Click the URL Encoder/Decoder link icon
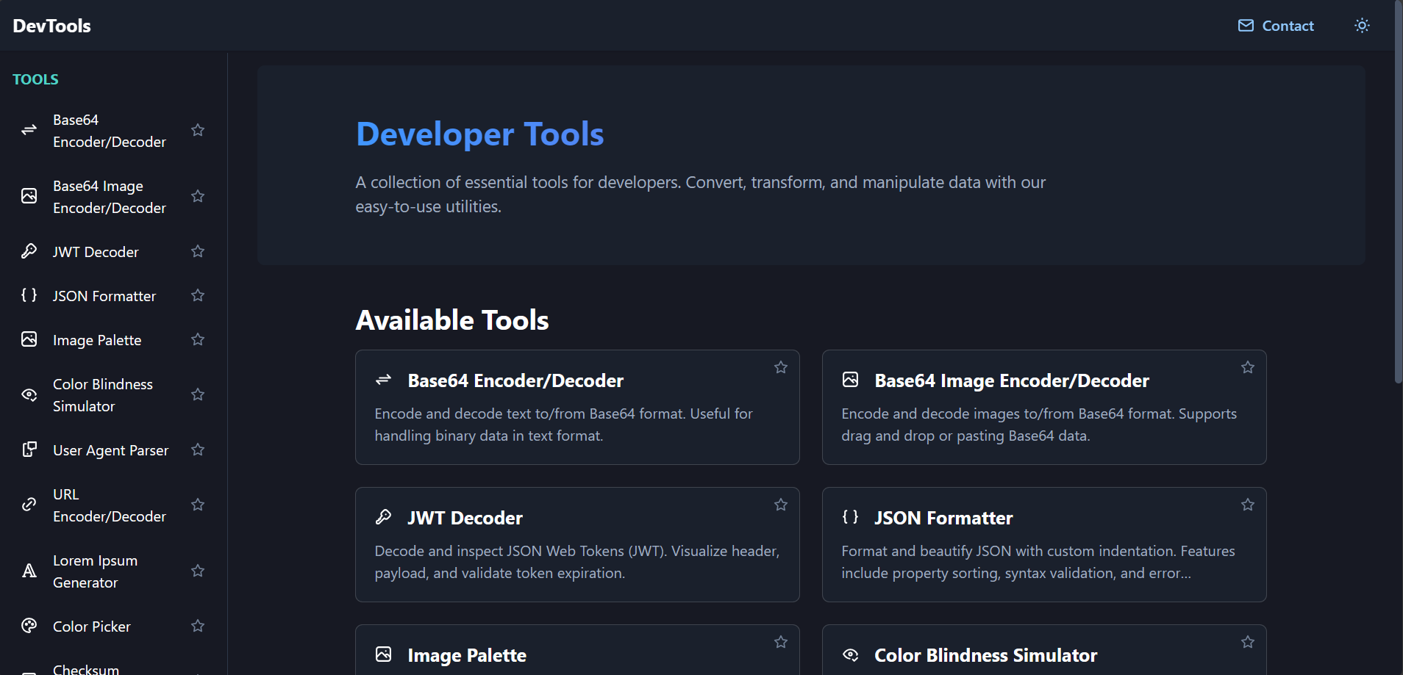 [x=29, y=505]
